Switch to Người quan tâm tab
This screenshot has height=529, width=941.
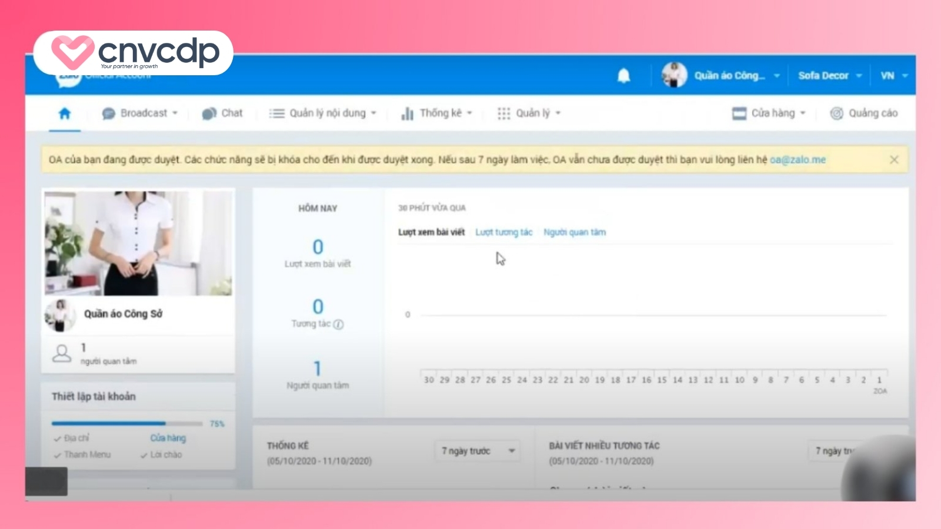(x=575, y=232)
